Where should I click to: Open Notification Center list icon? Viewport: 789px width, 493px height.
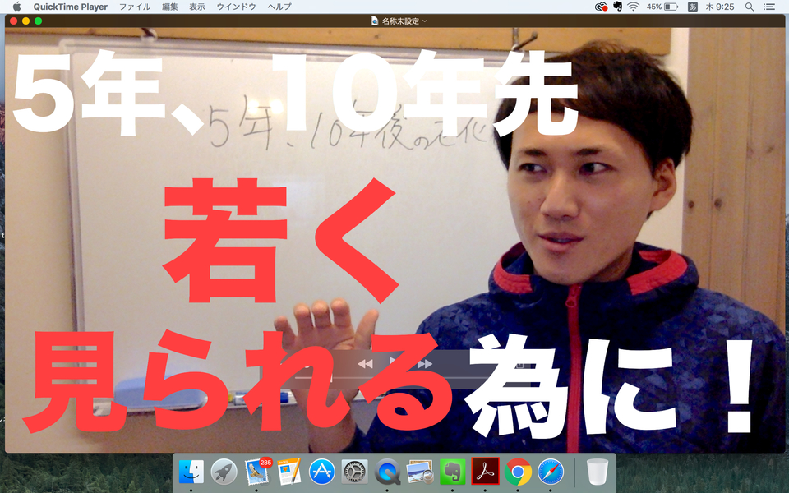pos(769,7)
